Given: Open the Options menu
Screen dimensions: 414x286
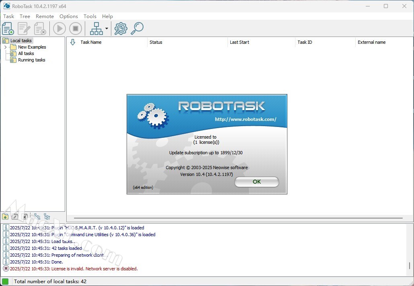Looking at the screenshot, I should point(69,16).
